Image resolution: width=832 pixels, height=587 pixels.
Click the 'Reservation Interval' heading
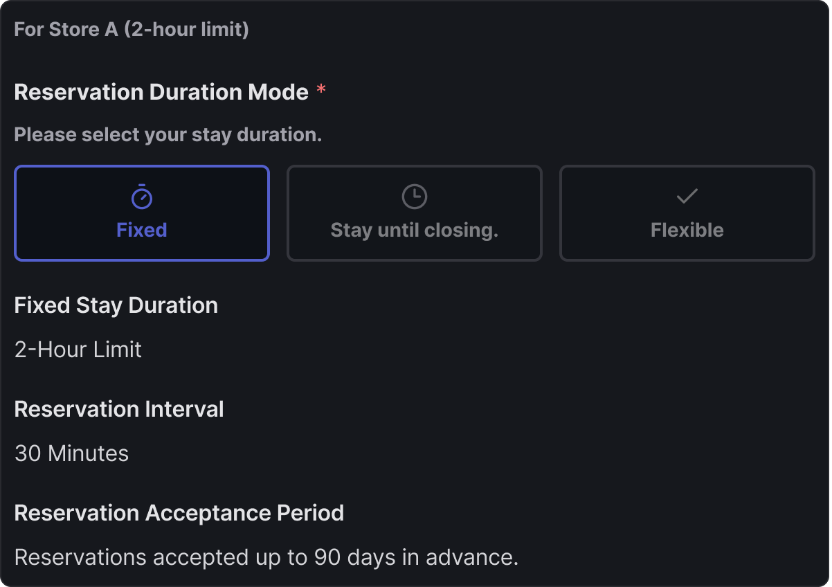(119, 409)
